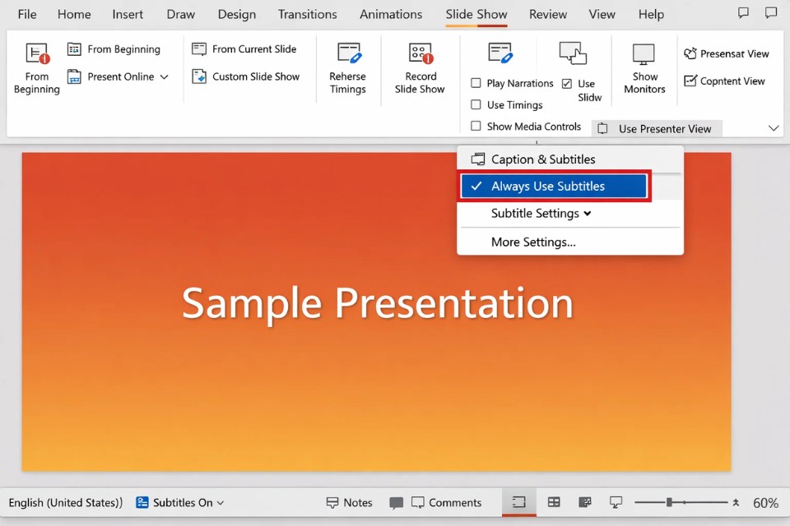Open the Subtitles On status dropdown
Viewport: 790px width, 526px height.
(x=179, y=502)
